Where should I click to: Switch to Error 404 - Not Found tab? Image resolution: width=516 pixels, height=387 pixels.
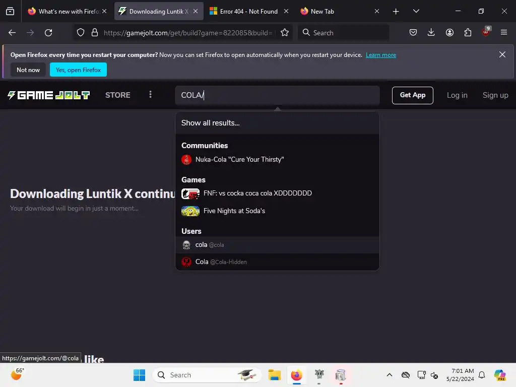coord(249,12)
